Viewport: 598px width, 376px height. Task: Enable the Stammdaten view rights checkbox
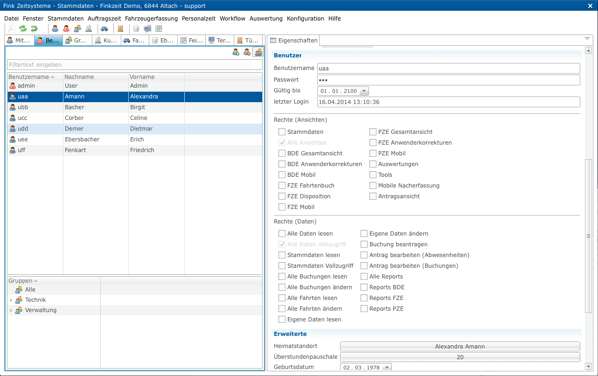tap(282, 132)
